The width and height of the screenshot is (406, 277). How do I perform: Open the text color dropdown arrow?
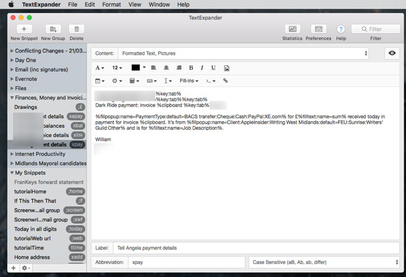(144, 68)
